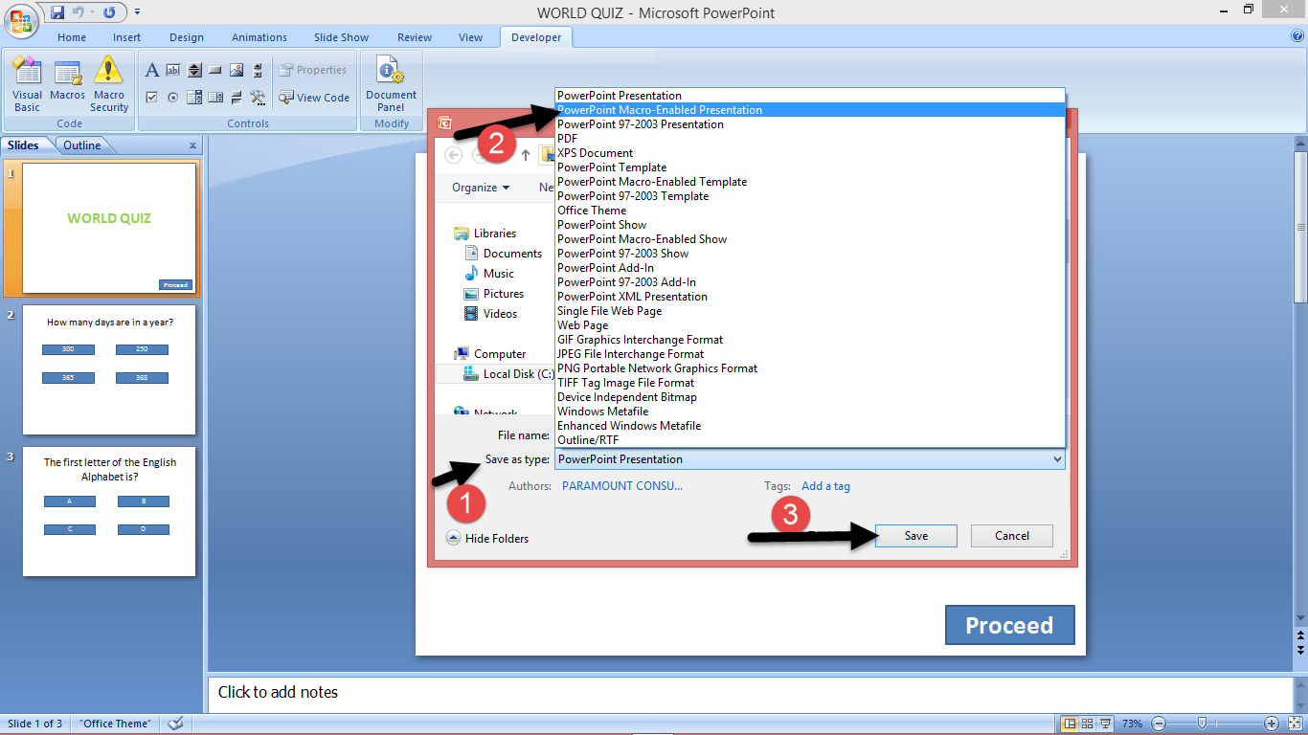Select Documents library in Save dialog
Image resolution: width=1308 pixels, height=735 pixels.
504,254
